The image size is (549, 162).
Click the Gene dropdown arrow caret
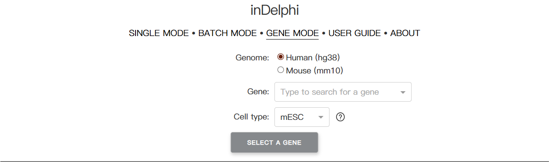point(403,92)
